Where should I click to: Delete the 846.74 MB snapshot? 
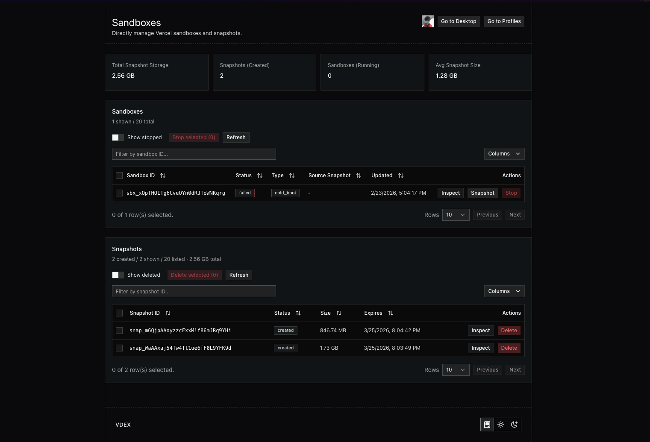[x=509, y=331]
